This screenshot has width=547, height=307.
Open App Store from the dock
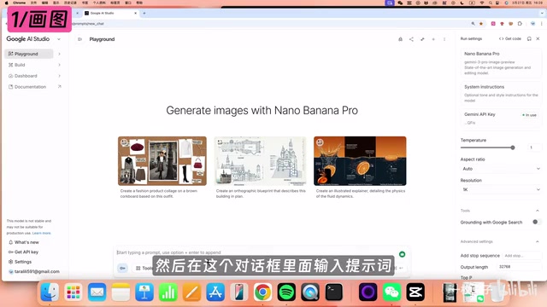pos(215,292)
